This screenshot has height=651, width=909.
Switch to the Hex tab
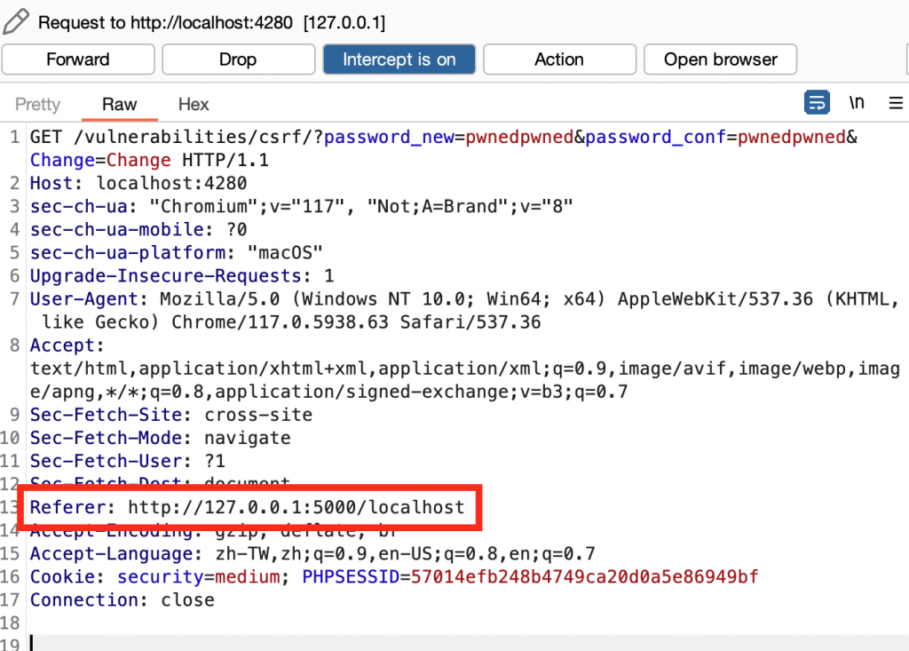(193, 105)
